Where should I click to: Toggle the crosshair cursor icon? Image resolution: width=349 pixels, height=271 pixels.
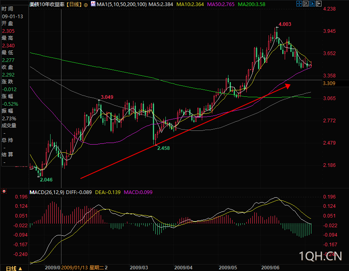(299, 4)
